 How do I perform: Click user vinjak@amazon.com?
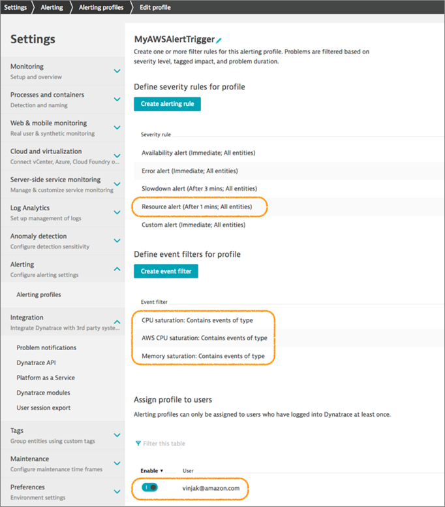(x=211, y=488)
